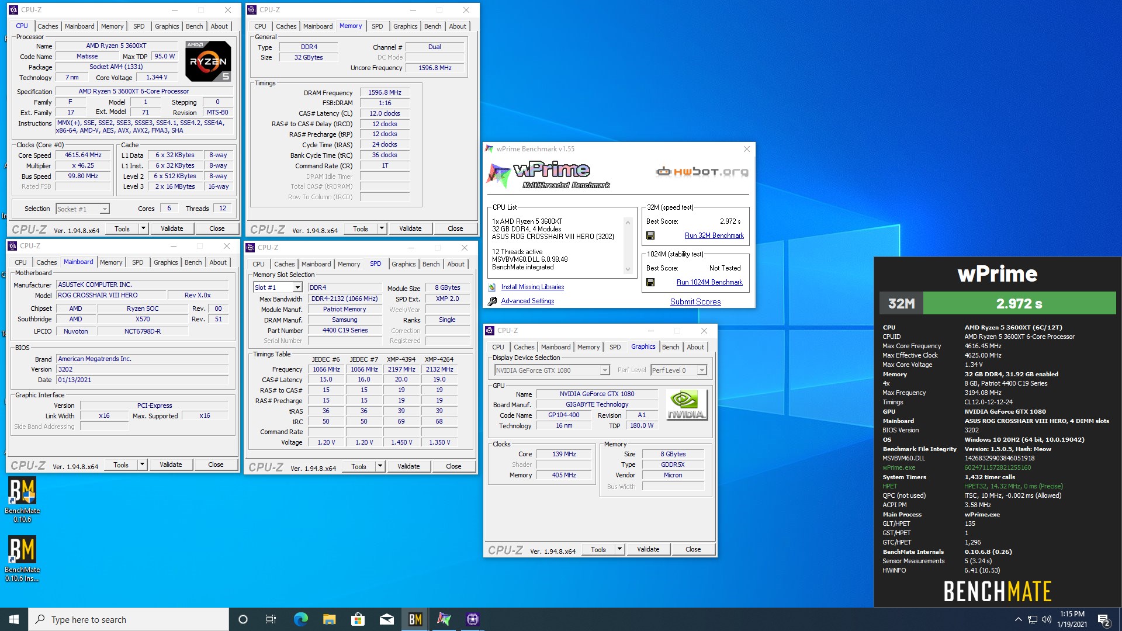Click Close in Memory tab window
The width and height of the screenshot is (1122, 631).
[x=455, y=228]
